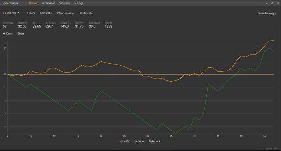Viewport: 281px width, 151px height.
Task: Click the Version 1.56.0 label
Action: tap(271, 149)
